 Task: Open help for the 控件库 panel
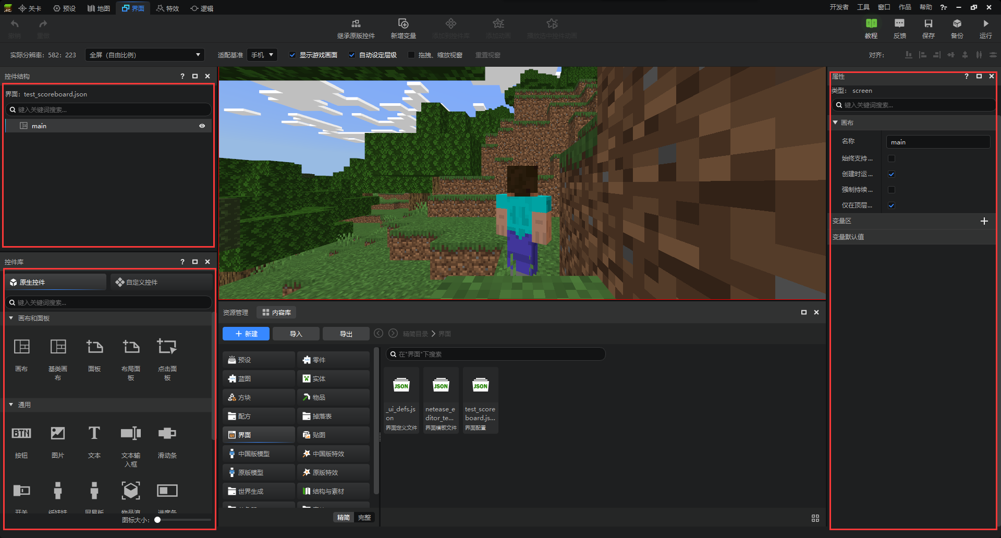pos(182,262)
